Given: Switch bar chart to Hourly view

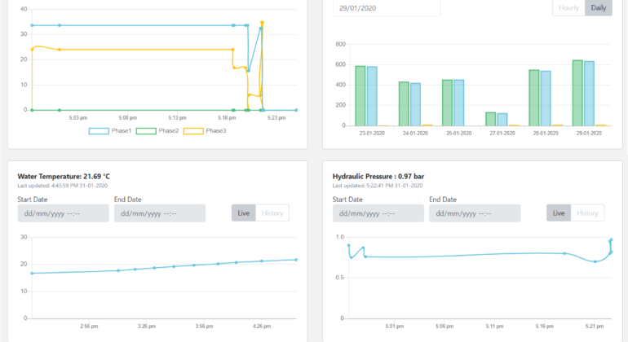Looking at the screenshot, I should click(568, 7).
